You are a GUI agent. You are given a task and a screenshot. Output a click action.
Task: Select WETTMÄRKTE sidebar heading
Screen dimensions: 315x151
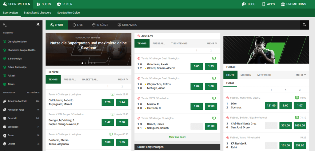tap(33, 93)
